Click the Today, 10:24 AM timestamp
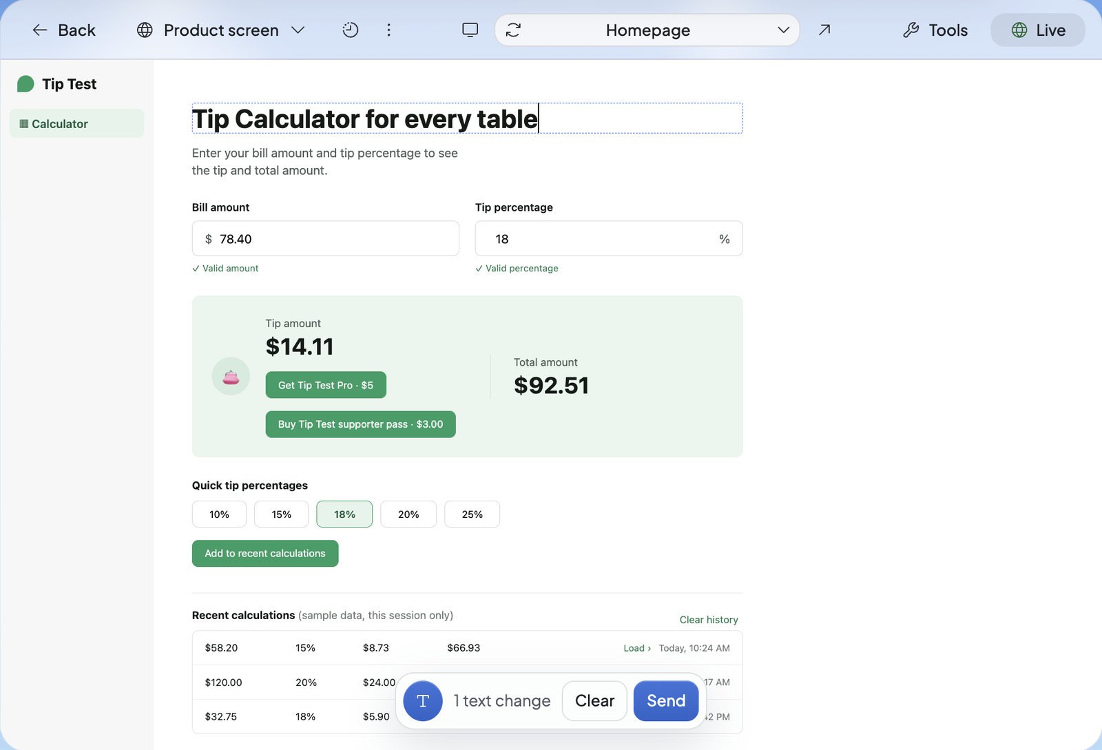The height and width of the screenshot is (750, 1102). tap(694, 648)
